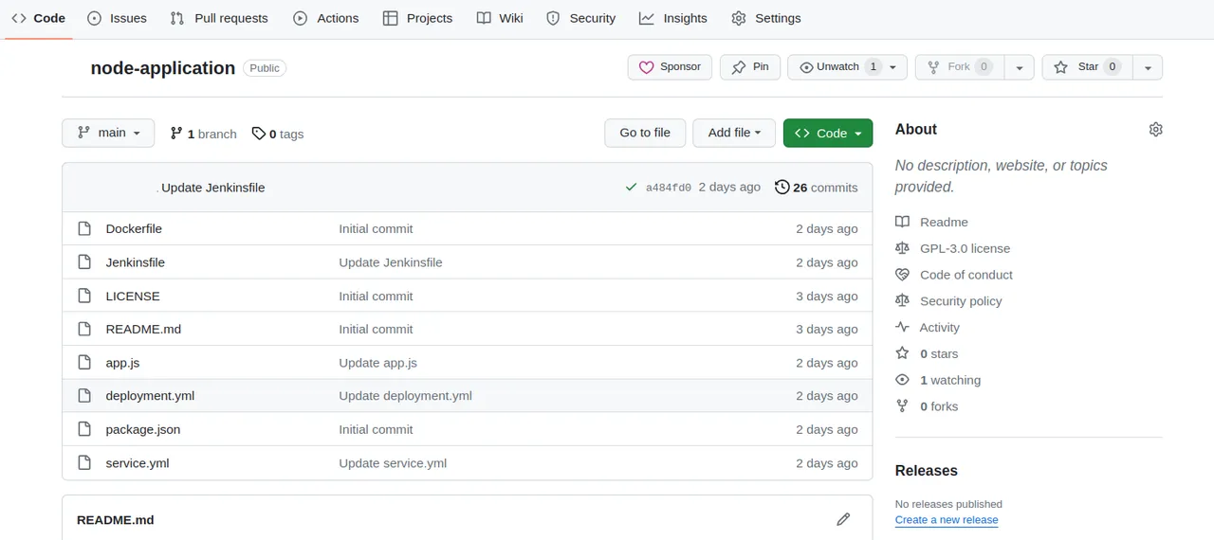Open the Security tab
This screenshot has width=1214, height=540.
pos(581,18)
